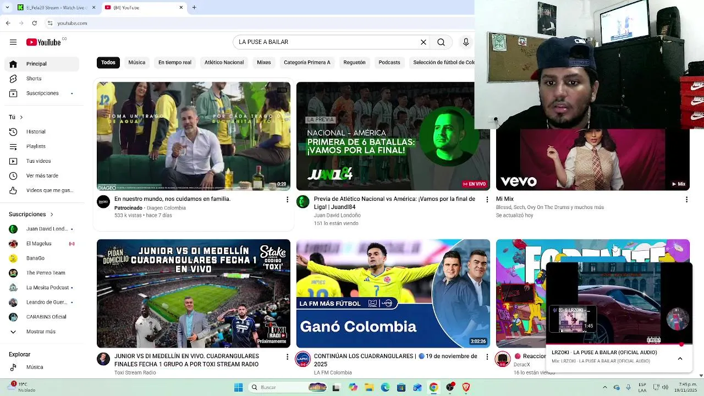This screenshot has height=396, width=704.
Task: Go back with the browser back arrow
Action: click(8, 23)
